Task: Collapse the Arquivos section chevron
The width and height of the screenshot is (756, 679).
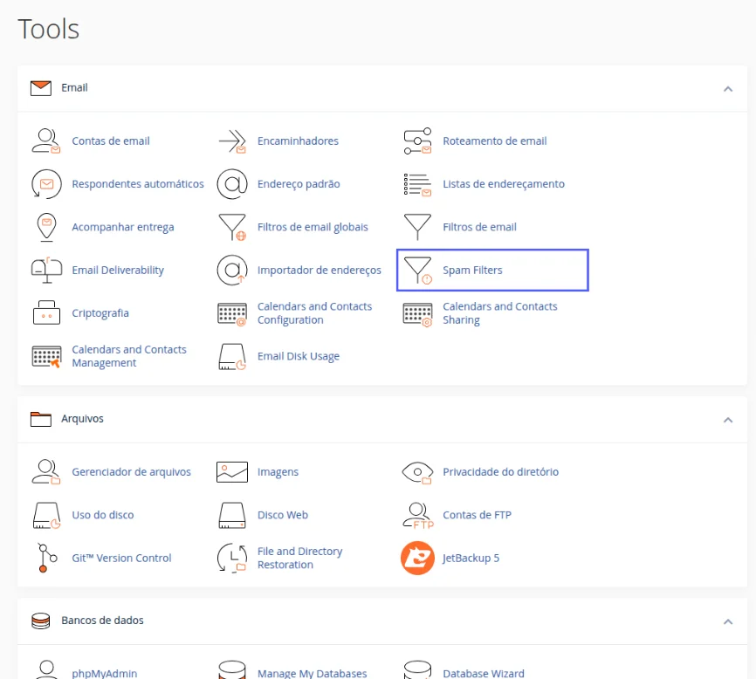Action: coord(728,420)
